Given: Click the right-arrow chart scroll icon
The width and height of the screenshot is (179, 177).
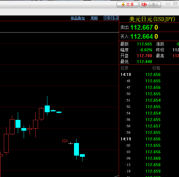Looking at the screenshot, I should point(111,18).
